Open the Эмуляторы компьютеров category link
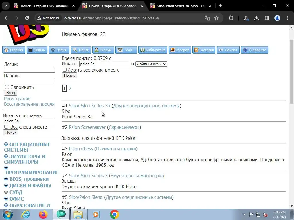The image size is (294, 220). (x=137, y=176)
